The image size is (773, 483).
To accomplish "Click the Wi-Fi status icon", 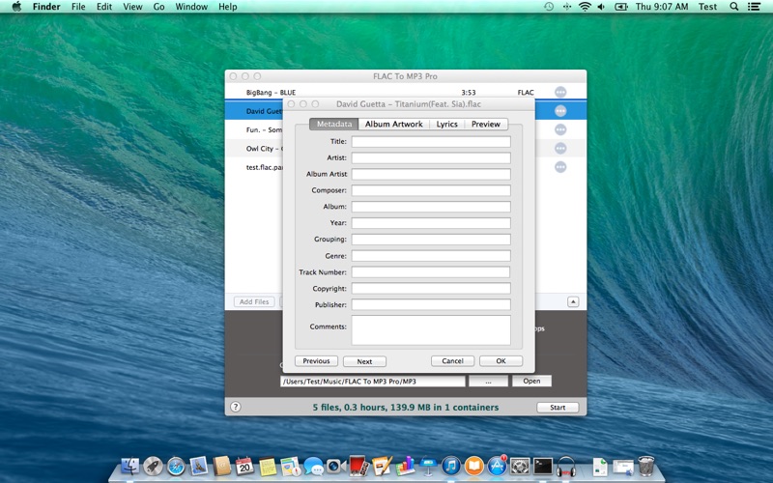I will [585, 7].
